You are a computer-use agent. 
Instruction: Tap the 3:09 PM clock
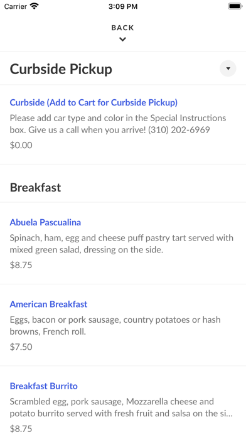[123, 6]
